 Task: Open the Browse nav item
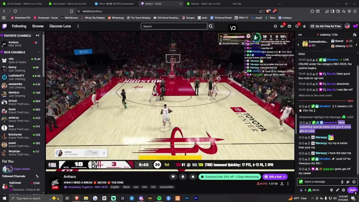coord(38,26)
